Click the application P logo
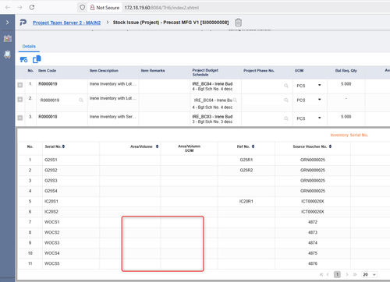Image resolution: width=390 pixels, height=282 pixels. click(23, 23)
